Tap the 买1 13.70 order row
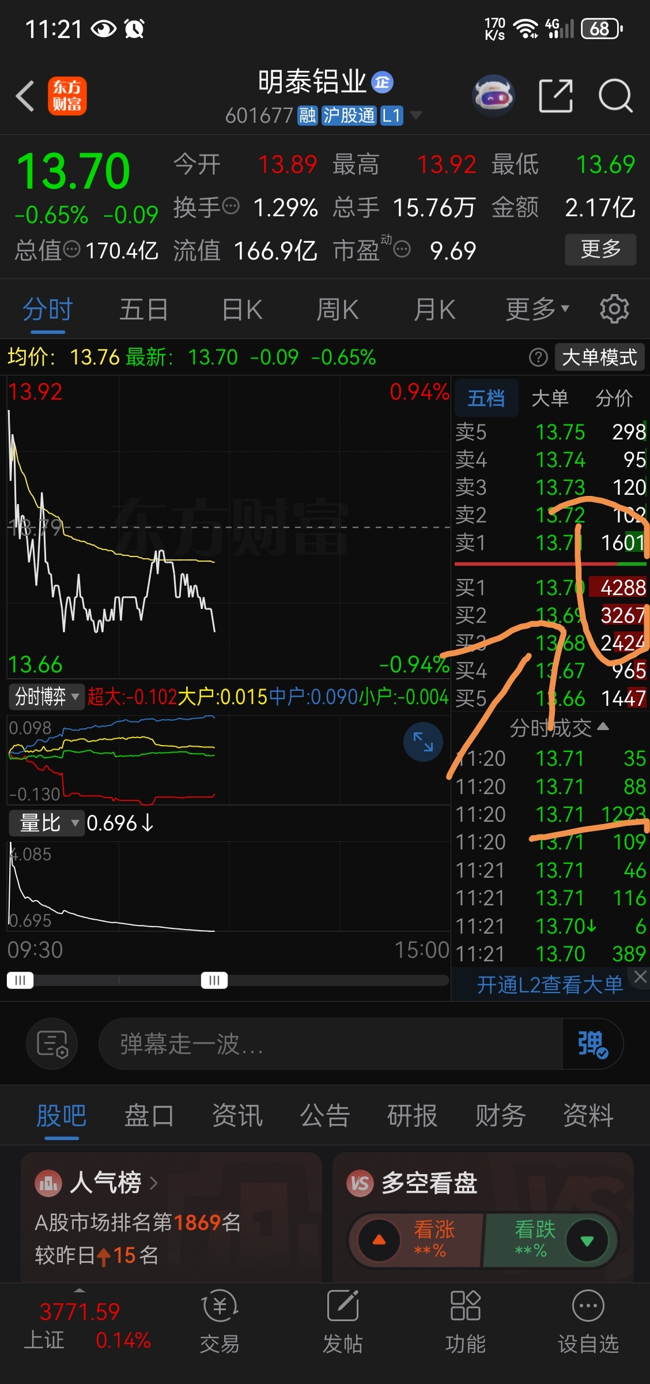 [x=550, y=588]
